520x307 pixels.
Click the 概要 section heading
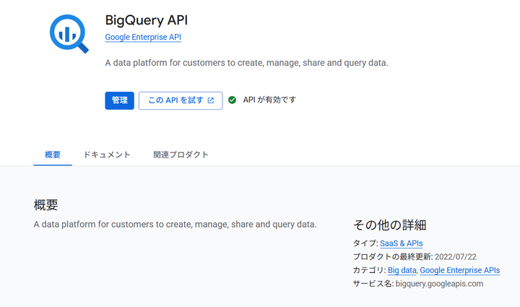point(45,205)
